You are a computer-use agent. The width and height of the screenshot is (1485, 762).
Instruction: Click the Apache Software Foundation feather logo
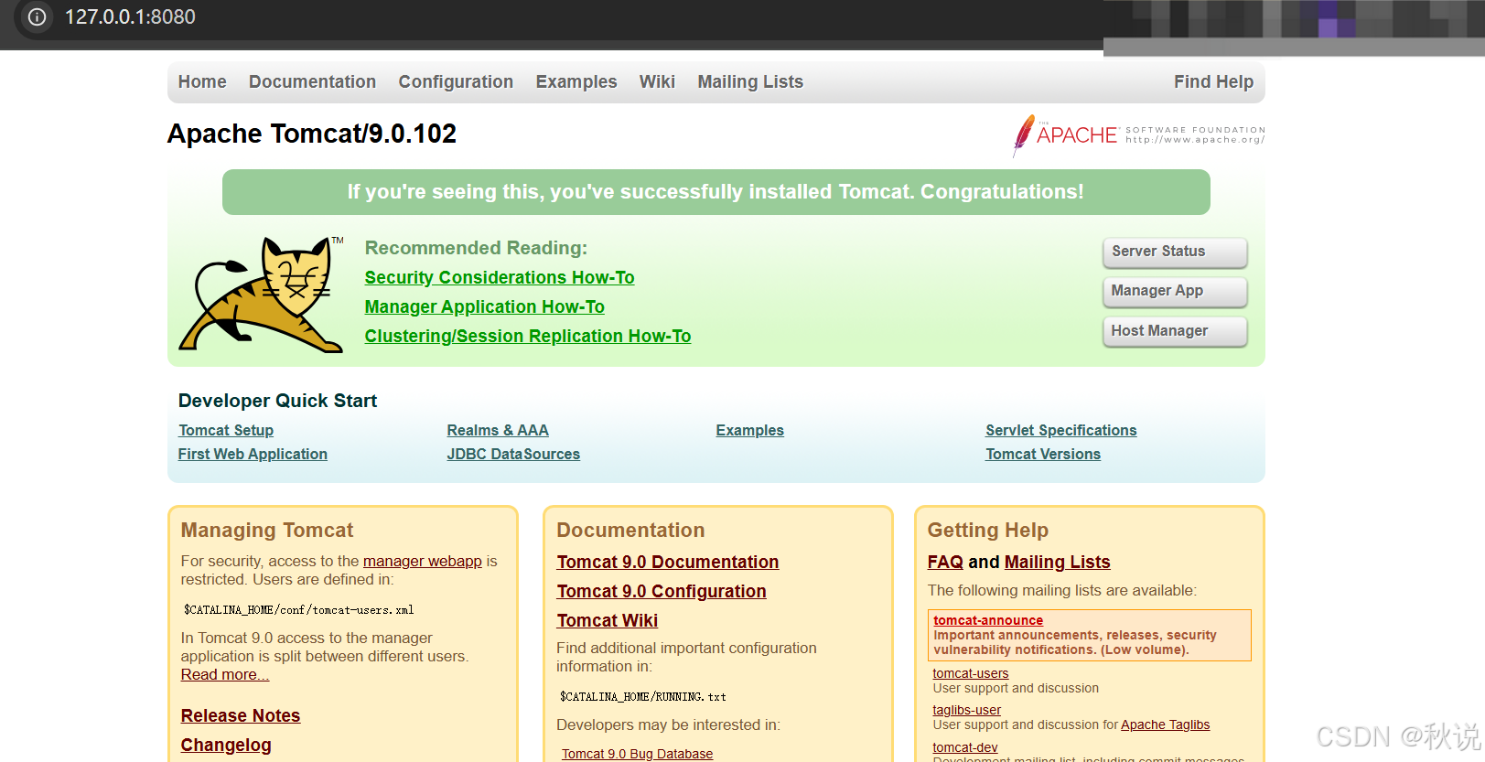tap(1138, 135)
